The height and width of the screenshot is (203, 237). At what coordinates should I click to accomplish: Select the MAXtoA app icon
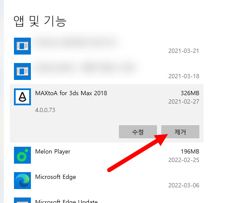click(x=22, y=97)
